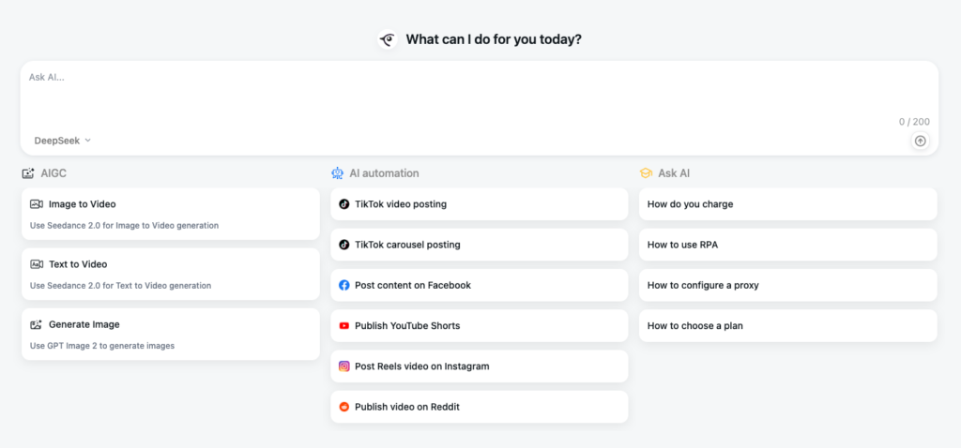Click the YouTube icon in Publish Shorts row

(344, 325)
